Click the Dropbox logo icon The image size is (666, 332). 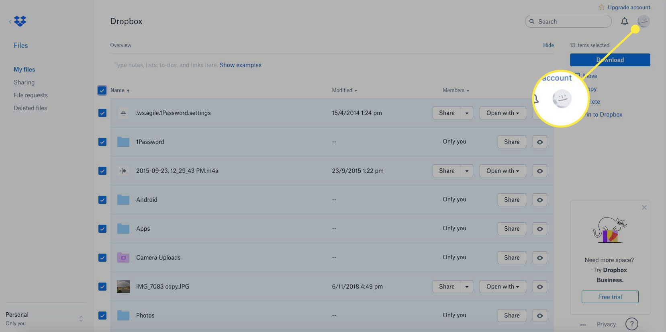tap(20, 21)
